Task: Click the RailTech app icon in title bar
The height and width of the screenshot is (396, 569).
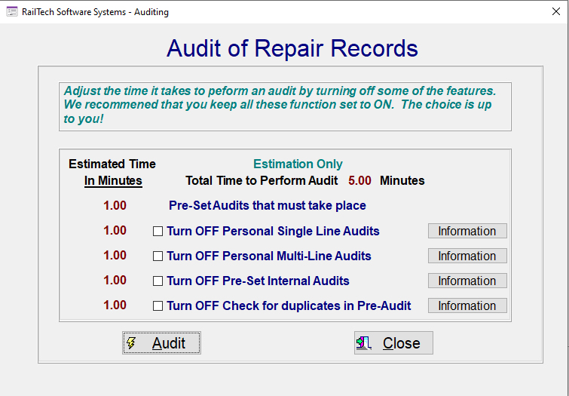Action: click(x=12, y=11)
